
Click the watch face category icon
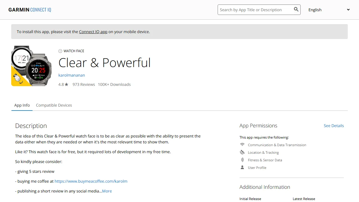pos(60,51)
